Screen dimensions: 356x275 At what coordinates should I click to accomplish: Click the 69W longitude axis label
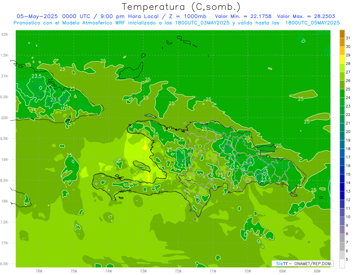click(282, 271)
